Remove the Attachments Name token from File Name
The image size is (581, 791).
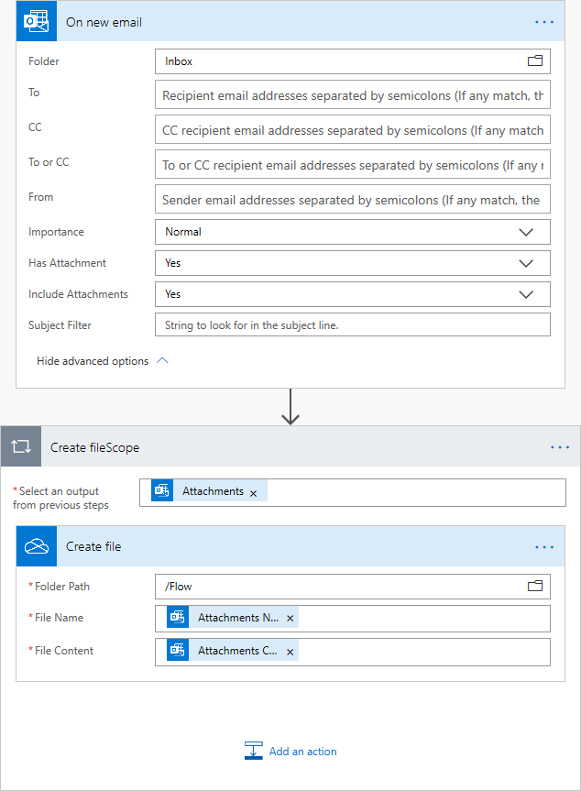coord(290,617)
